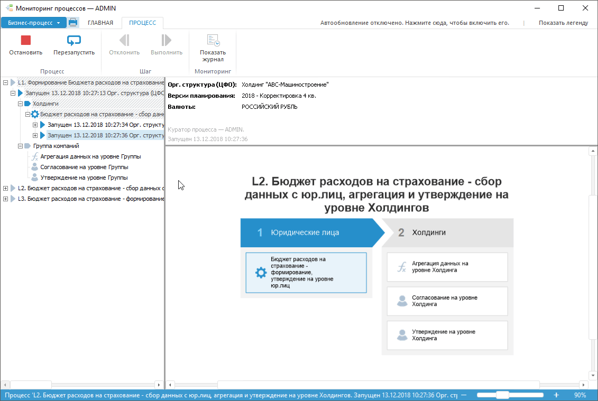The width and height of the screenshot is (598, 401).
Task: Click the printer icon next to Бизнес-процесс
Action: point(73,23)
